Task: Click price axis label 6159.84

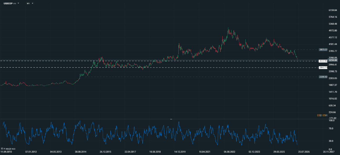Action: coord(333,10)
